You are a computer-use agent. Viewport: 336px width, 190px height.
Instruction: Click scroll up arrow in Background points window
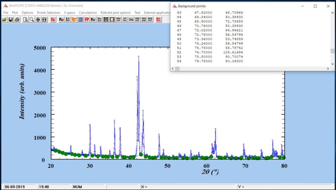pyautogui.click(x=332, y=13)
